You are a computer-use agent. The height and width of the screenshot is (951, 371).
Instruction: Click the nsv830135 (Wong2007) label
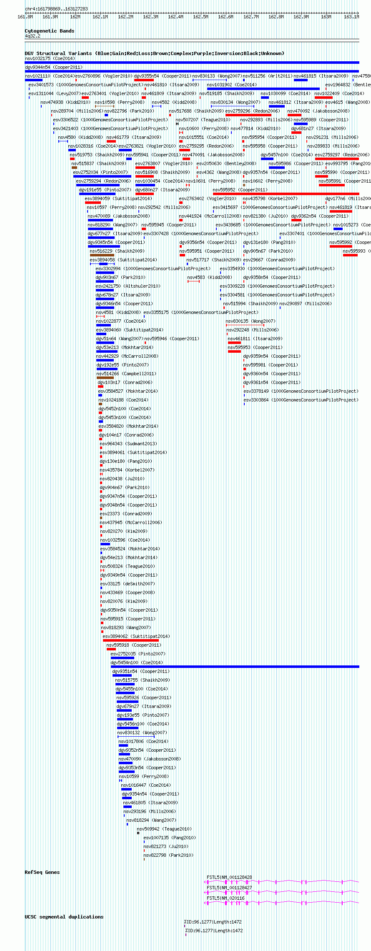pos(251,321)
